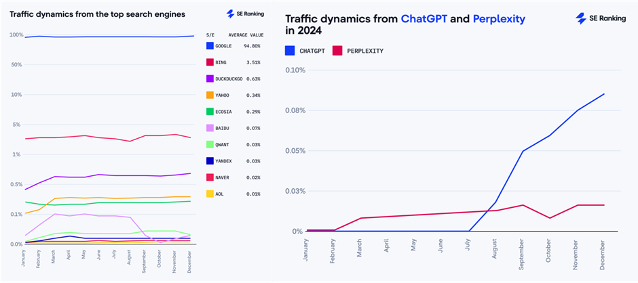Select the green Ecosia legend swatch
The width and height of the screenshot is (638, 283).
210,112
